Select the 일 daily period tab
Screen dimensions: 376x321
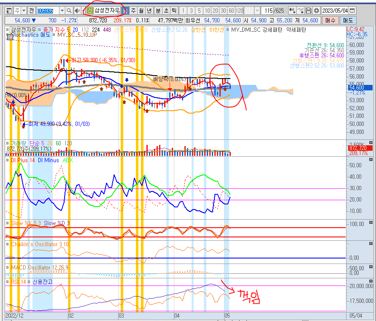pyautogui.click(x=125, y=11)
